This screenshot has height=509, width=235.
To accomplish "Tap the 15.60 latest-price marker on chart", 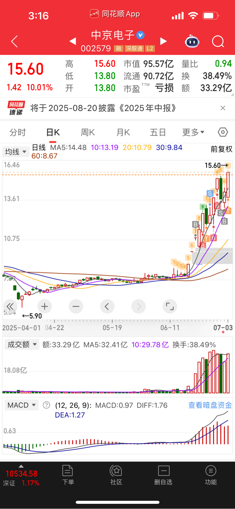I will (217, 166).
